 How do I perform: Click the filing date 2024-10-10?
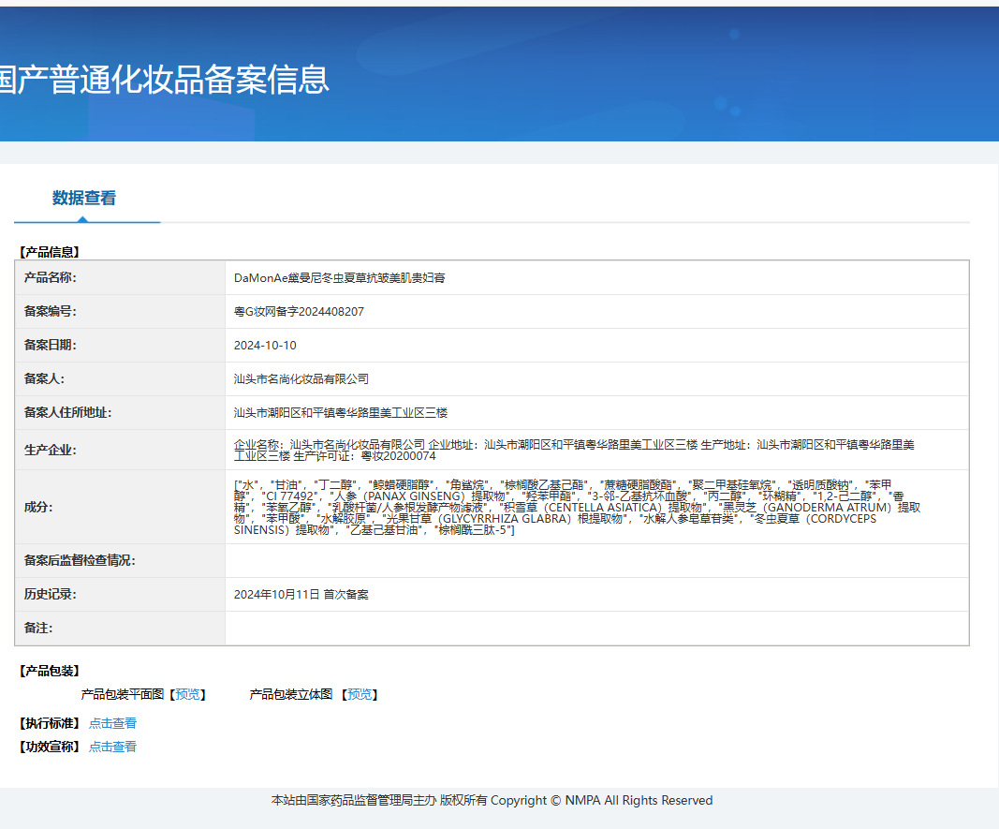[265, 346]
